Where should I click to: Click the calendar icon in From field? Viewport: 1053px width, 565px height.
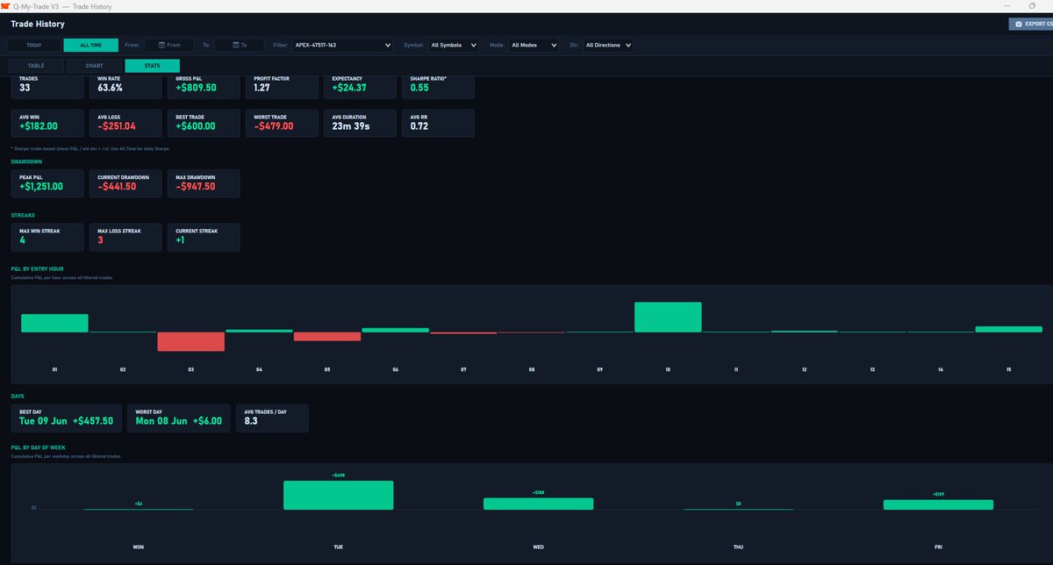pyautogui.click(x=161, y=45)
